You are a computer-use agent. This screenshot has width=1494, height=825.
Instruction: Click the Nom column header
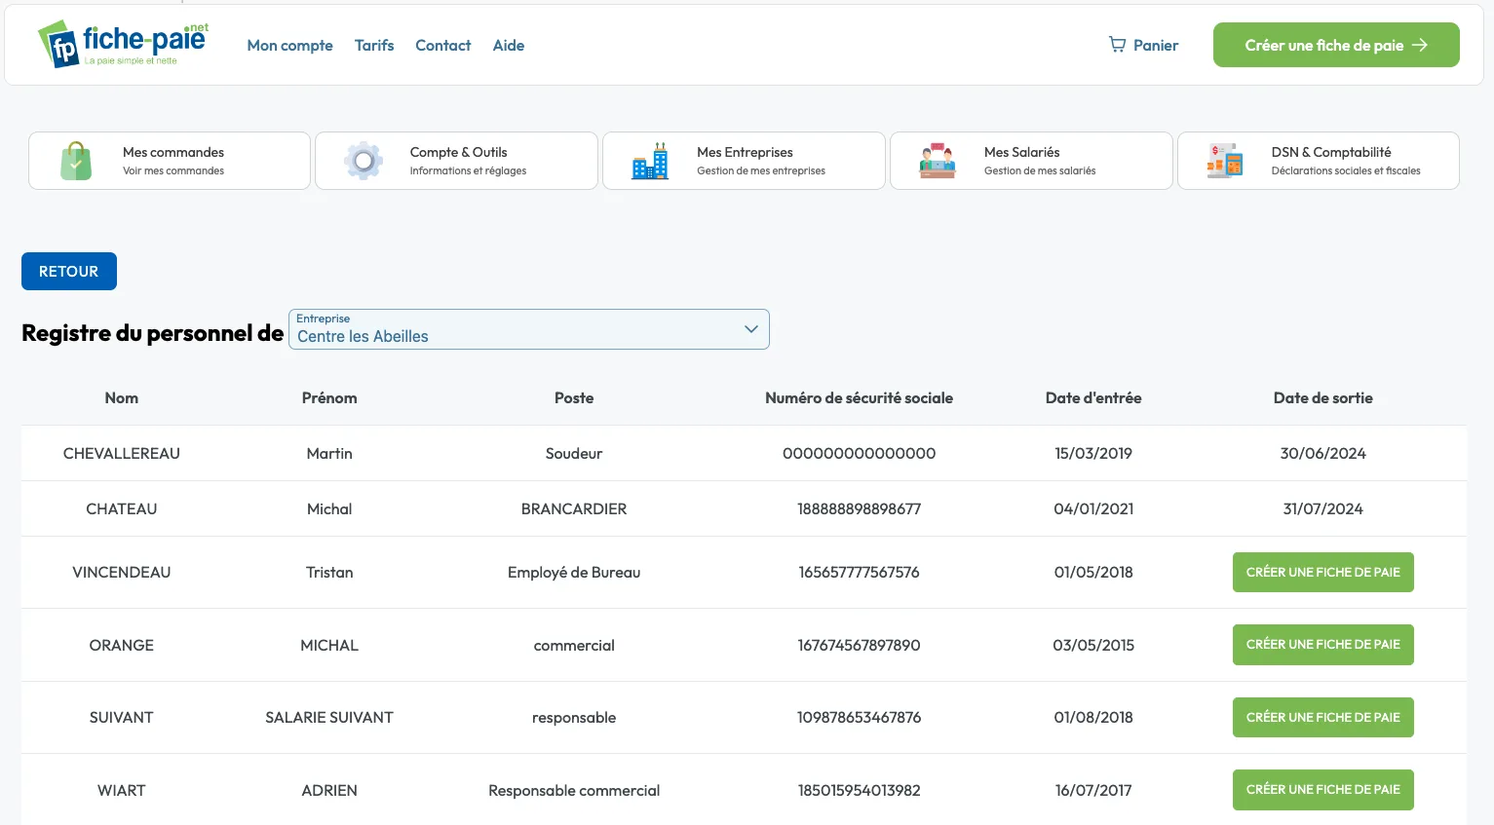(x=122, y=397)
